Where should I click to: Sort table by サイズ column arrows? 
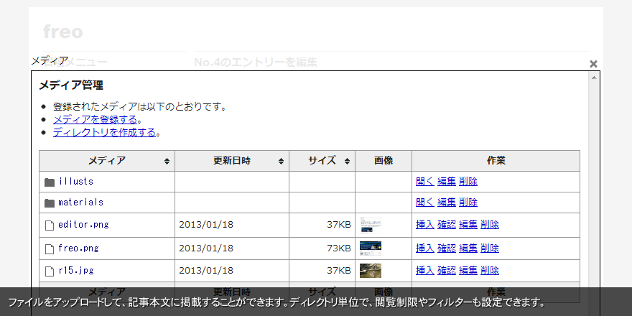pyautogui.click(x=347, y=161)
